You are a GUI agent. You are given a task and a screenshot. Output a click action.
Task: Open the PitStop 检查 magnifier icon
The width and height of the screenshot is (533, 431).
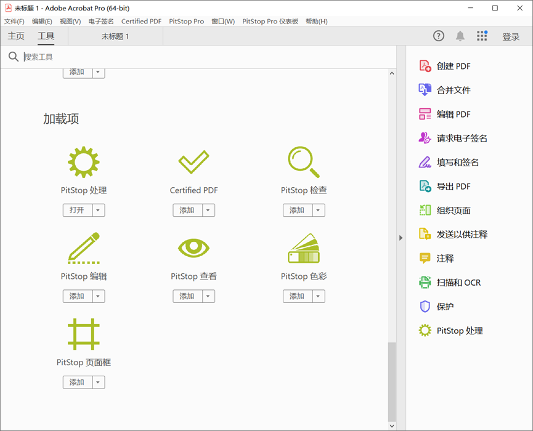(x=304, y=162)
